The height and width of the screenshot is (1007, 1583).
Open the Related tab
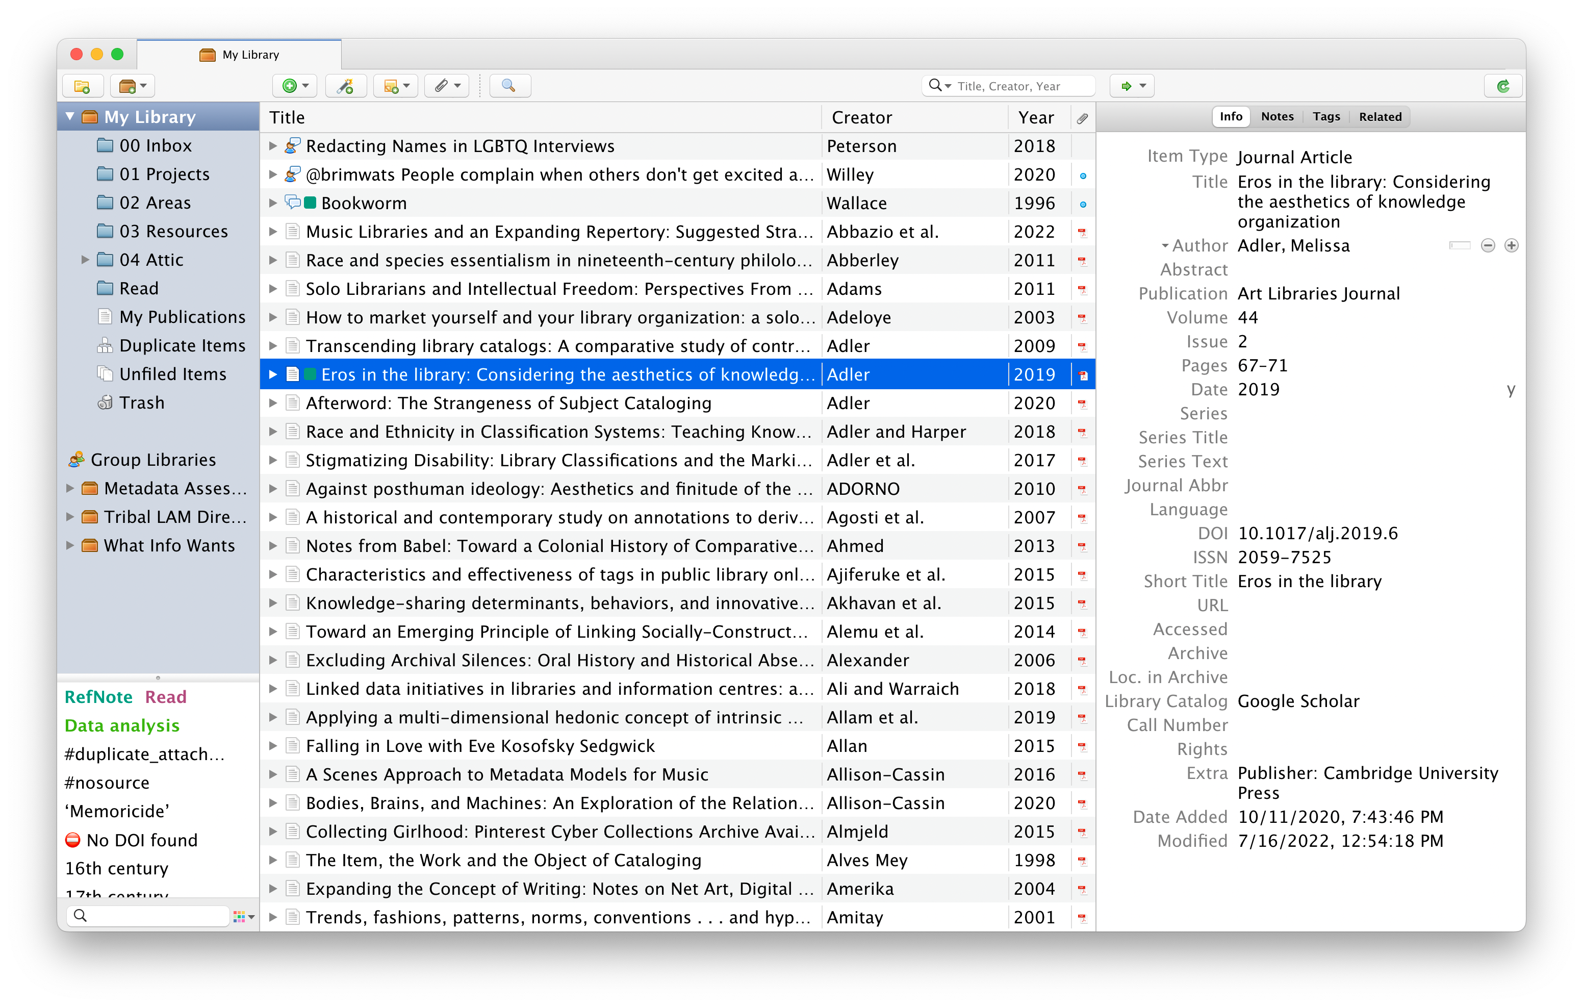pos(1380,117)
